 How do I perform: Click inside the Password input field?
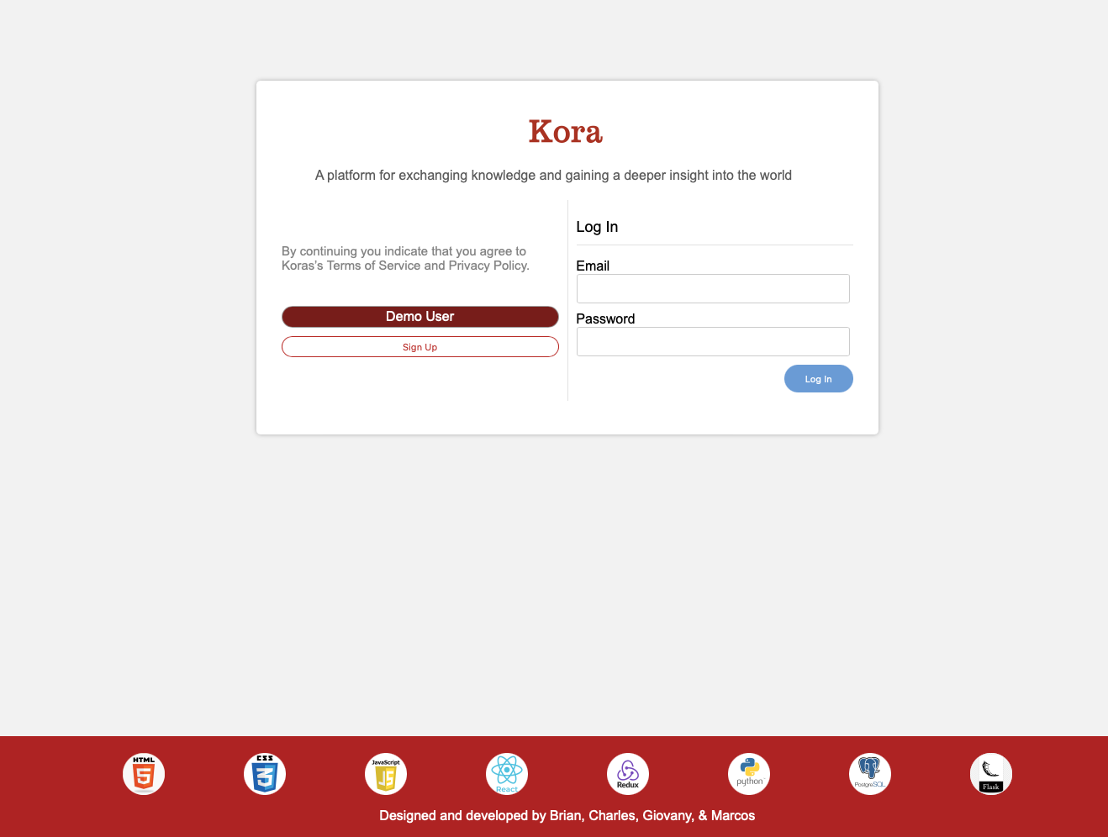tap(712, 341)
